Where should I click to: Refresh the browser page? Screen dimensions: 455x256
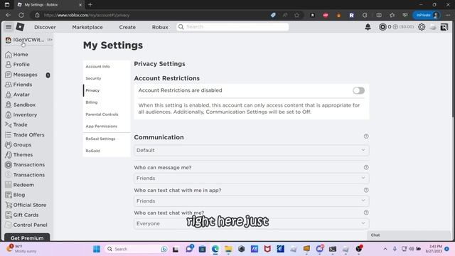(x=21, y=15)
